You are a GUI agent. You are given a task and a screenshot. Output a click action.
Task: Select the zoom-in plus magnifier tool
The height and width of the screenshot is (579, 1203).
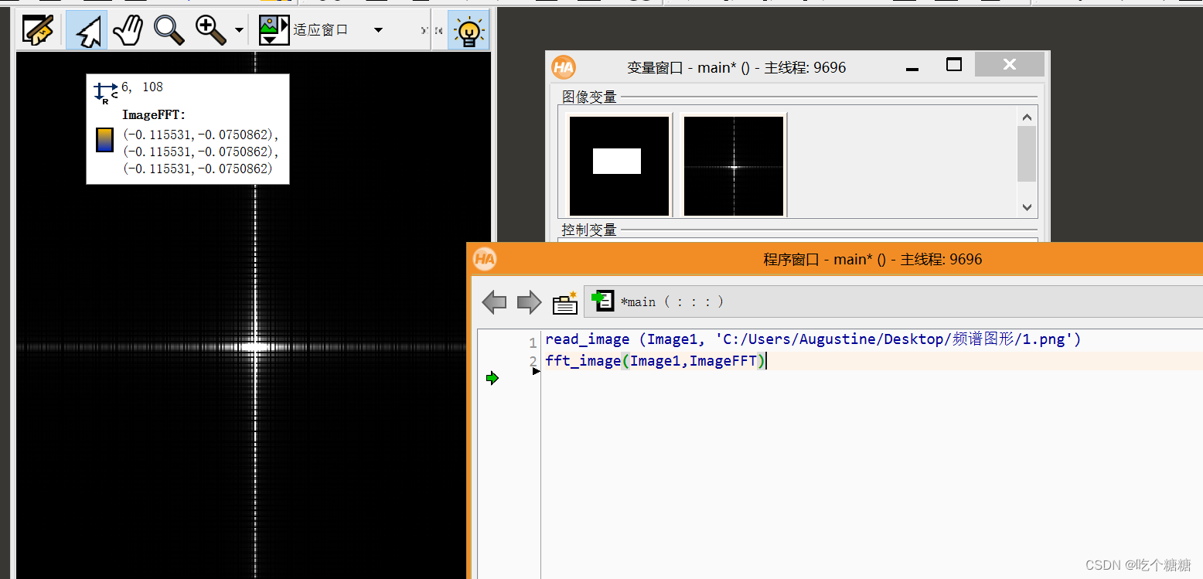210,30
